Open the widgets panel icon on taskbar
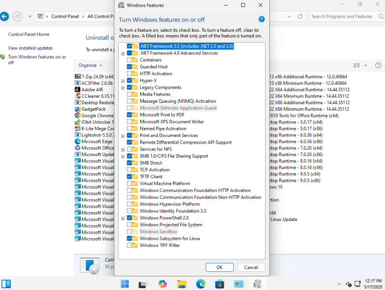The image size is (385, 290). (x=6, y=284)
